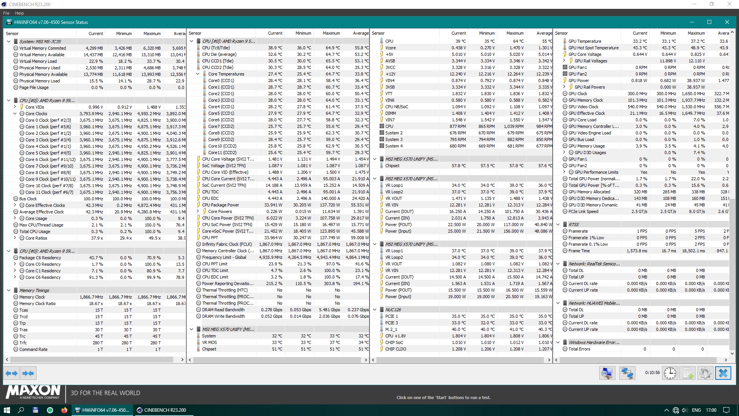Click the expand columns arrows button
The image size is (739, 416).
[12, 373]
